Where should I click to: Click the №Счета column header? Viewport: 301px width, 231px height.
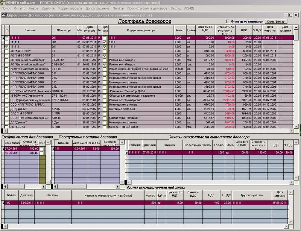point(63,143)
